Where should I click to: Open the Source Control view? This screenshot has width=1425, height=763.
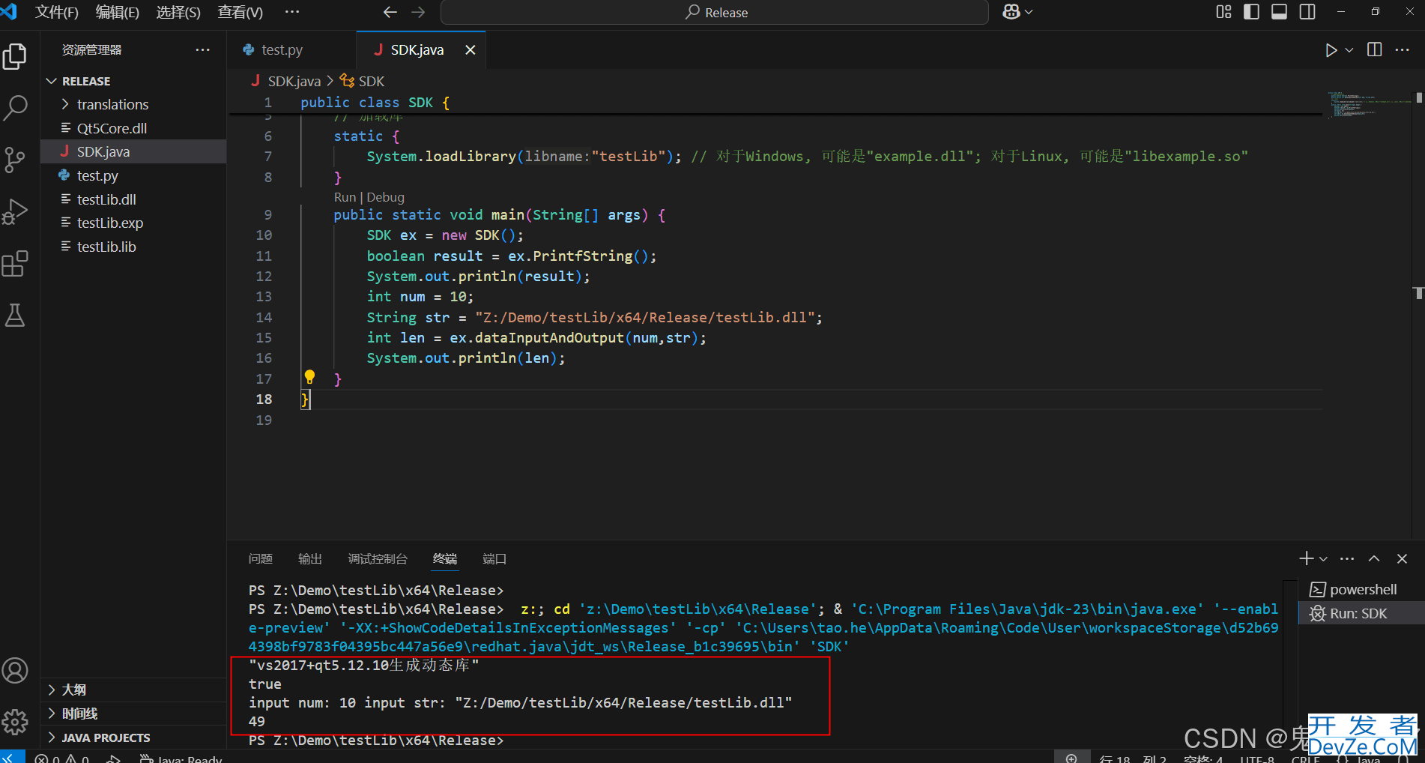15,160
